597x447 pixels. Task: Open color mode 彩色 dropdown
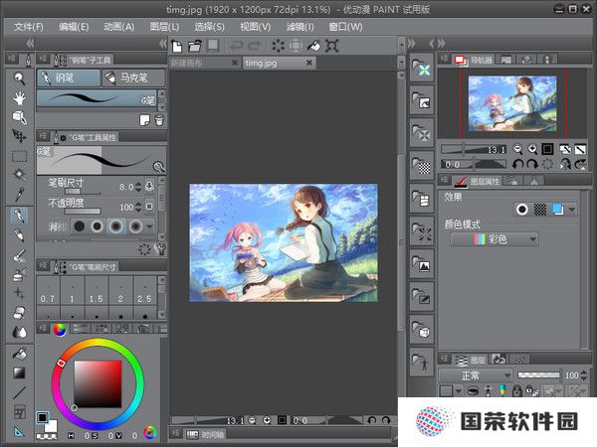click(495, 239)
